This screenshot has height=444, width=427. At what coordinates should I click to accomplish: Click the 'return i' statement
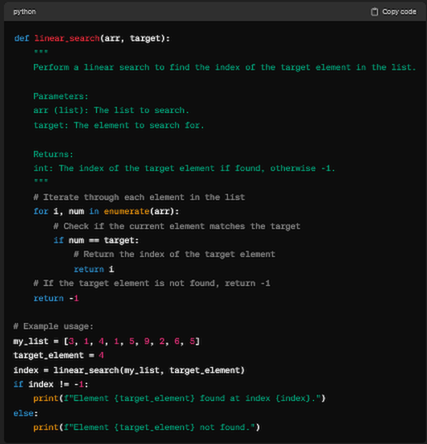click(93, 269)
